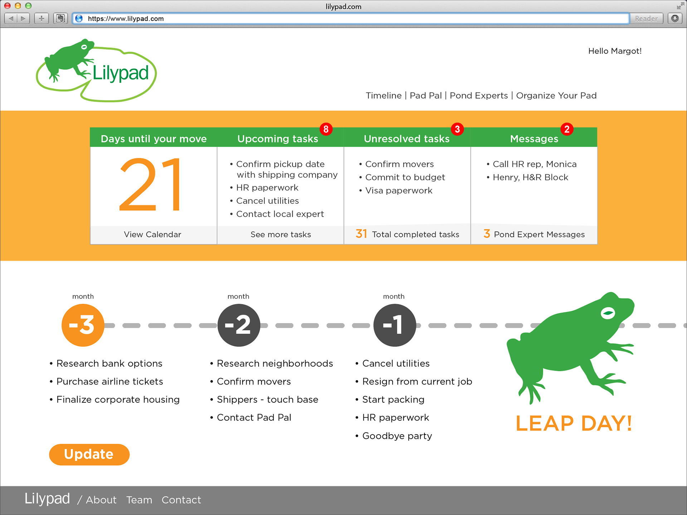Viewport: 687px width, 515px height.
Task: Click Confirm movers under month -2
Action: click(x=254, y=382)
